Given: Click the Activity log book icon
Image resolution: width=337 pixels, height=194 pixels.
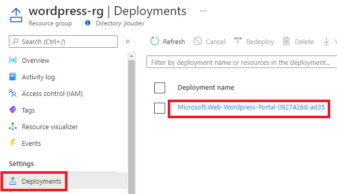Looking at the screenshot, I should [x=12, y=77].
